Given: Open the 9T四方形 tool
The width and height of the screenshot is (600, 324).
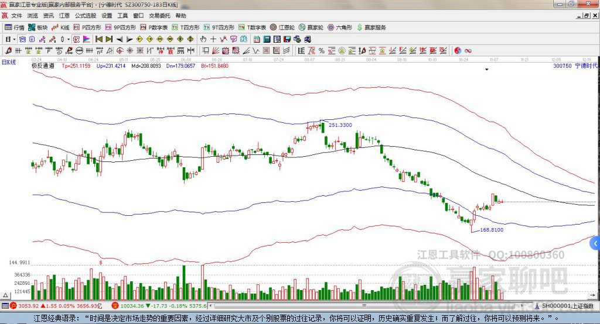Looking at the screenshot, I should click(x=219, y=27).
